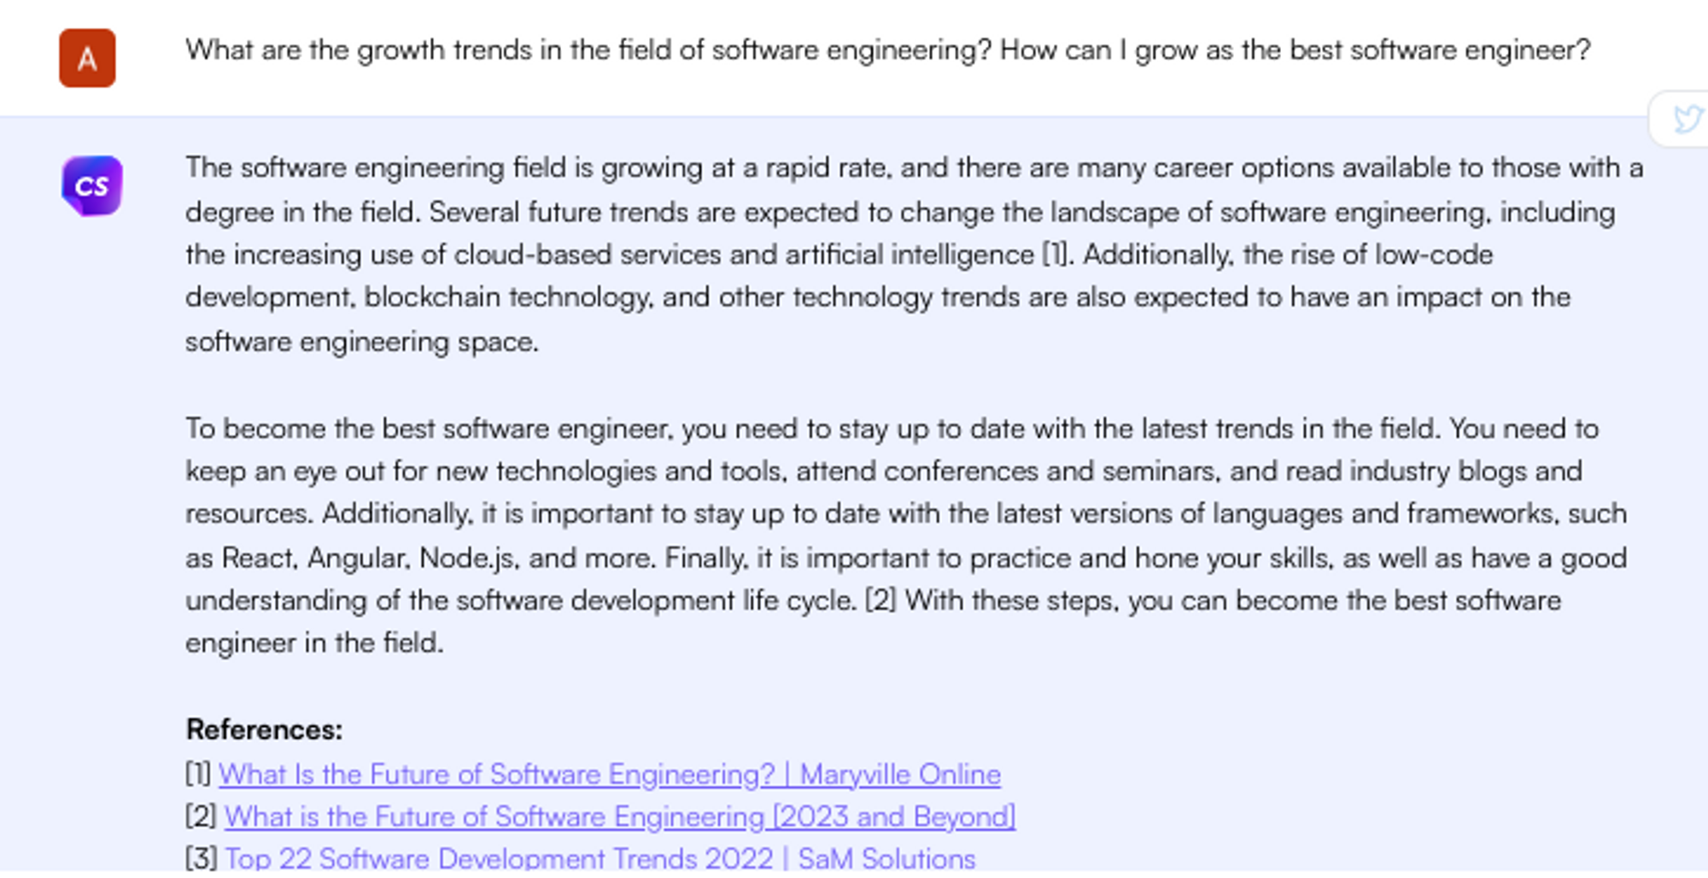
Task: Open the "2023 and Beyond" reference link
Action: coord(619,817)
